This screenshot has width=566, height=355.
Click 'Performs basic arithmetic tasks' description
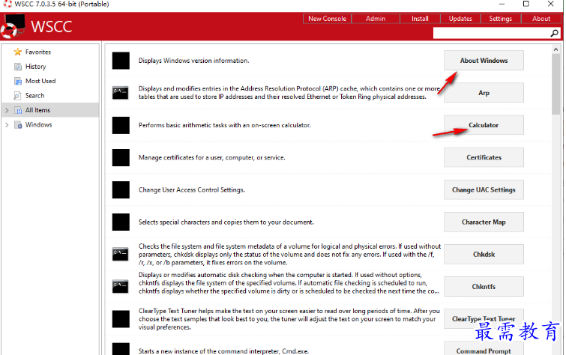[x=224, y=125]
